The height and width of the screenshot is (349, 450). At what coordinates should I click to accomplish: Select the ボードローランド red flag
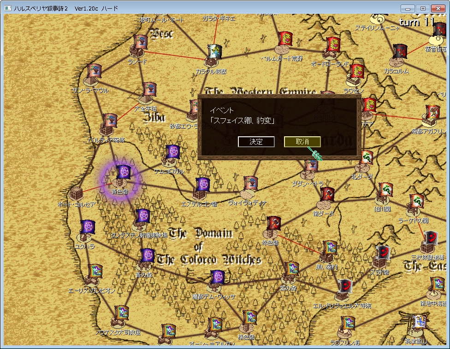(x=333, y=44)
